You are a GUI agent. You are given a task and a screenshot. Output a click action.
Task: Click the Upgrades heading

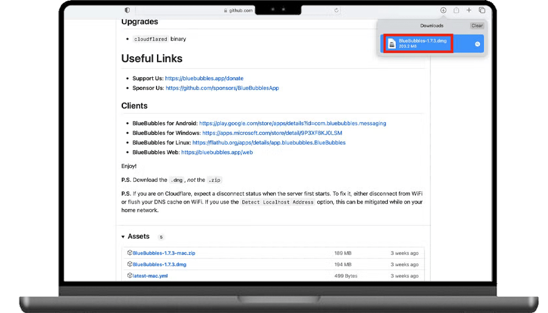[x=139, y=22]
